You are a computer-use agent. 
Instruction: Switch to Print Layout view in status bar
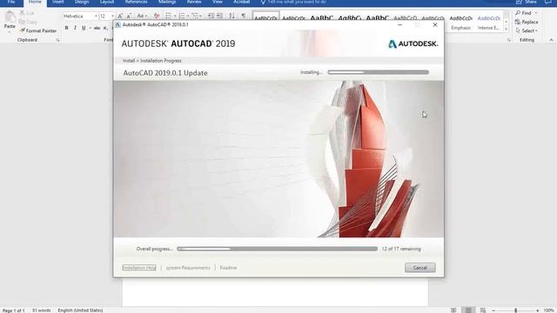[468, 310]
